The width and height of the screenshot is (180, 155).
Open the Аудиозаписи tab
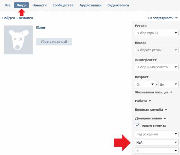pyautogui.click(x=91, y=5)
